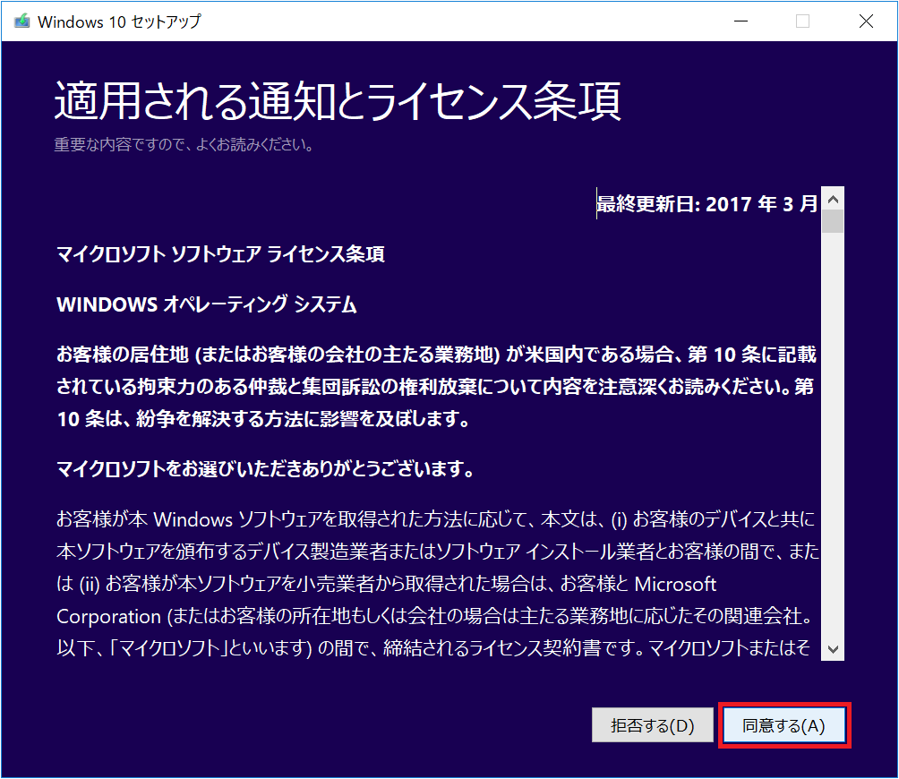Click the Microsoft Corporation text in the license
899x779 pixels.
tap(674, 585)
